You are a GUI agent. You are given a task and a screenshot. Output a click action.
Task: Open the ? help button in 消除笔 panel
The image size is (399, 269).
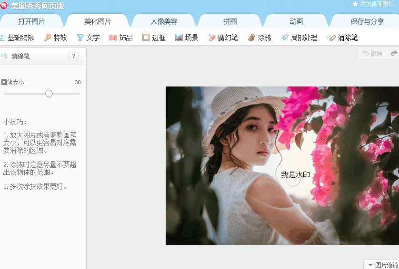(x=73, y=56)
